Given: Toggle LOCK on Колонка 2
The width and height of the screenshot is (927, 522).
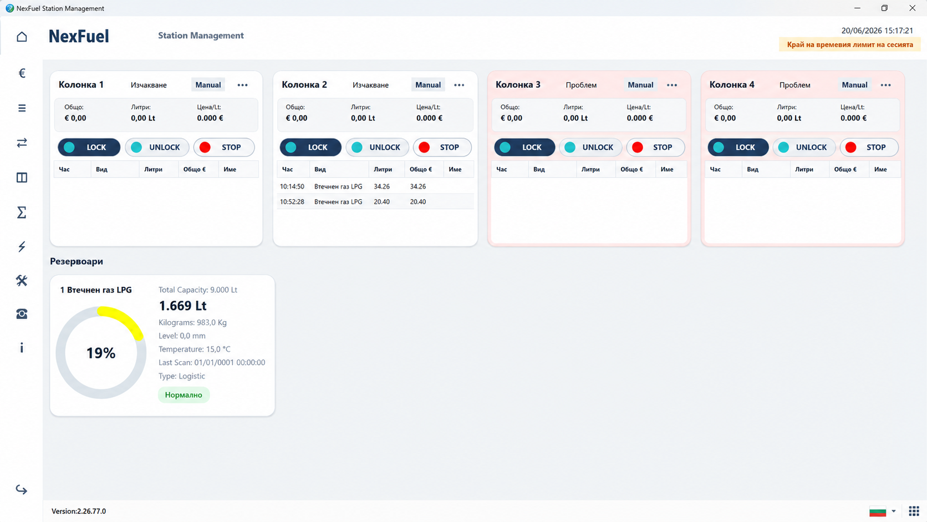Looking at the screenshot, I should (310, 147).
